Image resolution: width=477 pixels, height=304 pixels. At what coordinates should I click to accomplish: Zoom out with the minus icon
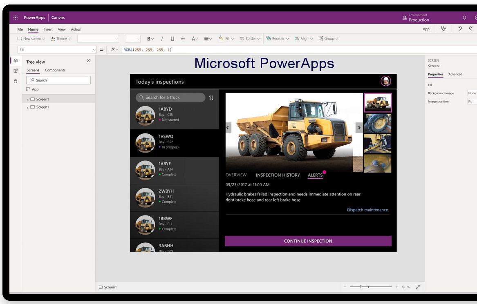[x=345, y=287]
